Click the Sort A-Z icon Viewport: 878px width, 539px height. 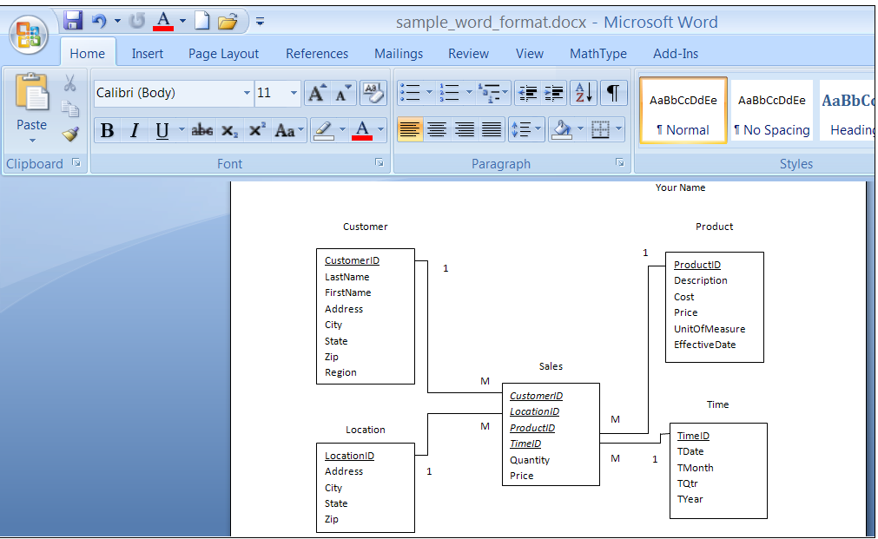click(584, 93)
